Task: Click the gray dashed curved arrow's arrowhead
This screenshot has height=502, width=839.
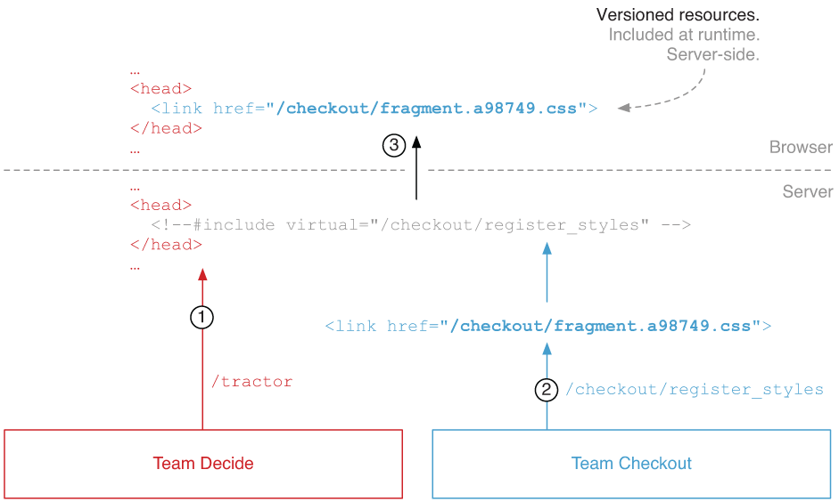Action: pos(624,108)
